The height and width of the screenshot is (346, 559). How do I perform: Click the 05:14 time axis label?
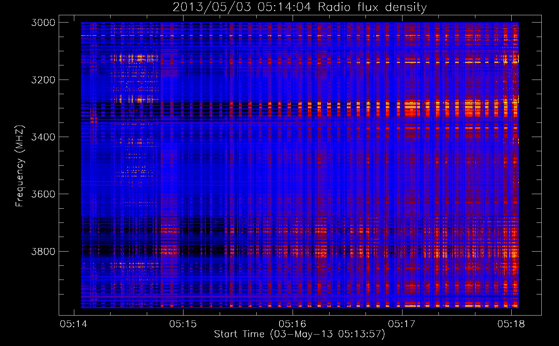(x=74, y=324)
